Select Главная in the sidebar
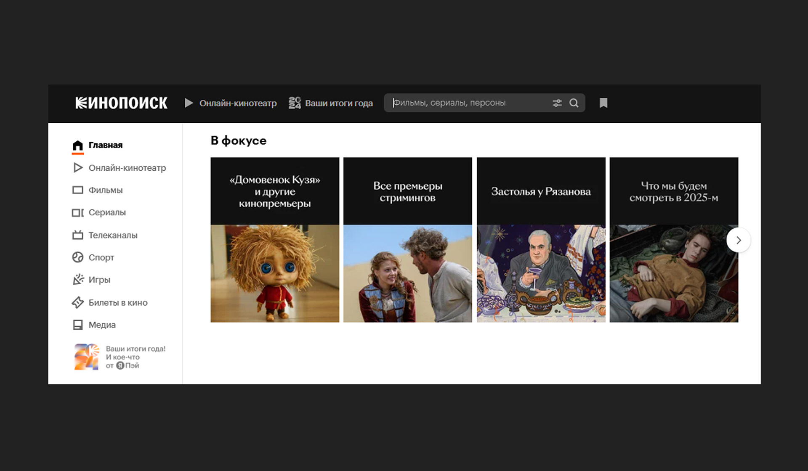Image resolution: width=808 pixels, height=471 pixels. pyautogui.click(x=105, y=145)
